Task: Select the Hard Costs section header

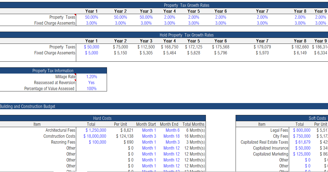Action: (x=102, y=118)
